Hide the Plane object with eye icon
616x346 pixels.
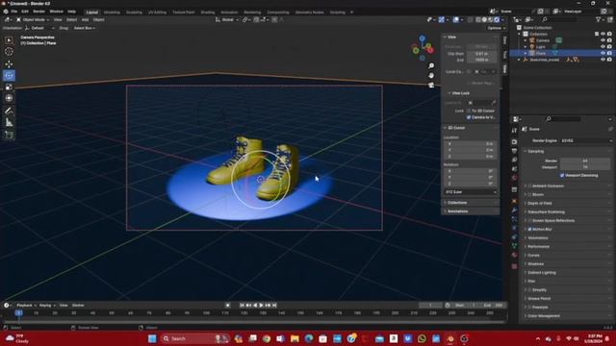(x=603, y=53)
